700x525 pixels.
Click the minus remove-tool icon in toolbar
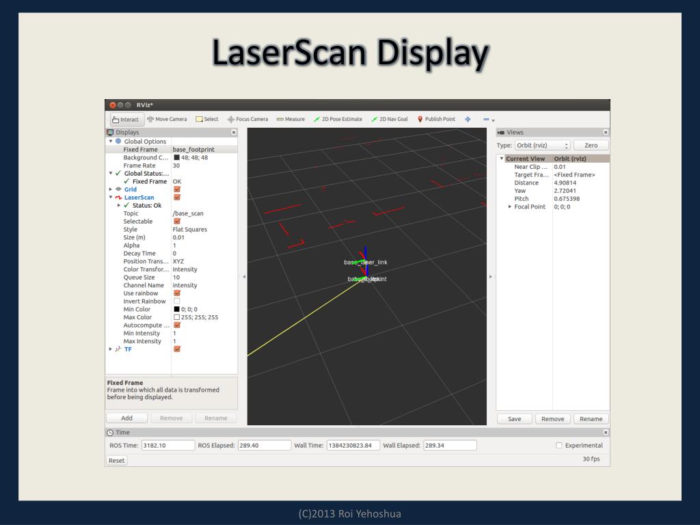pyautogui.click(x=486, y=119)
